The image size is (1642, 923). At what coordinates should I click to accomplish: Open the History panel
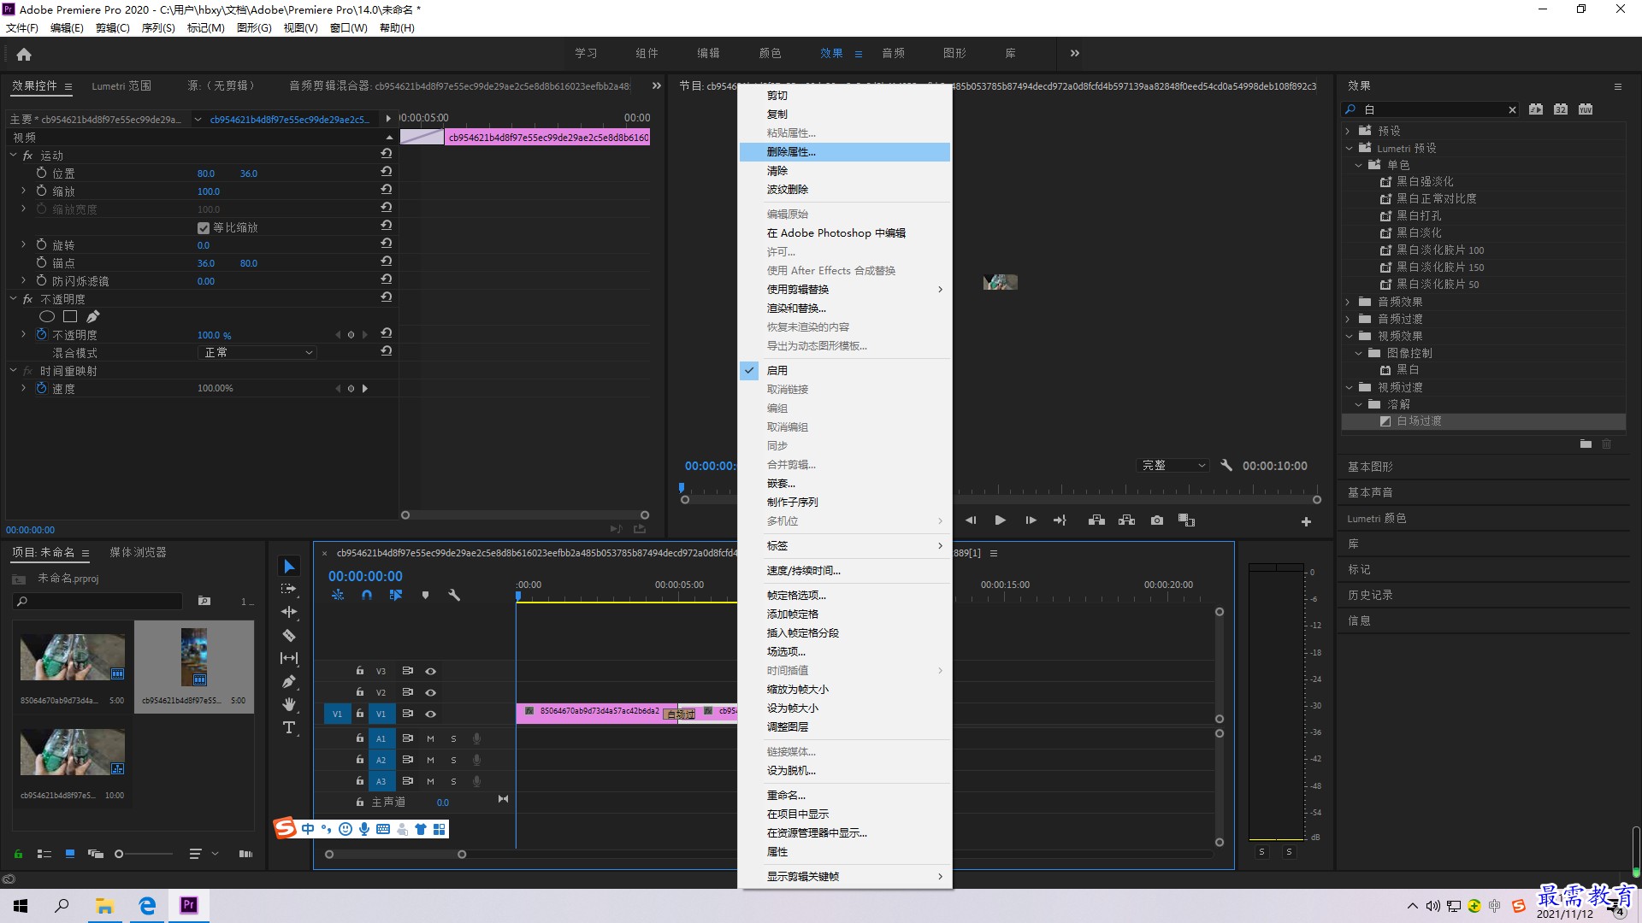[1370, 595]
